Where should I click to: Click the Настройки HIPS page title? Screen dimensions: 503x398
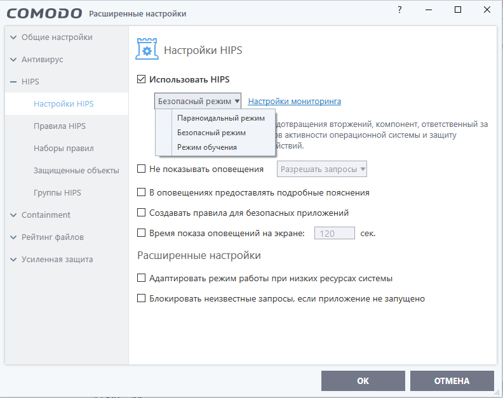(203, 50)
